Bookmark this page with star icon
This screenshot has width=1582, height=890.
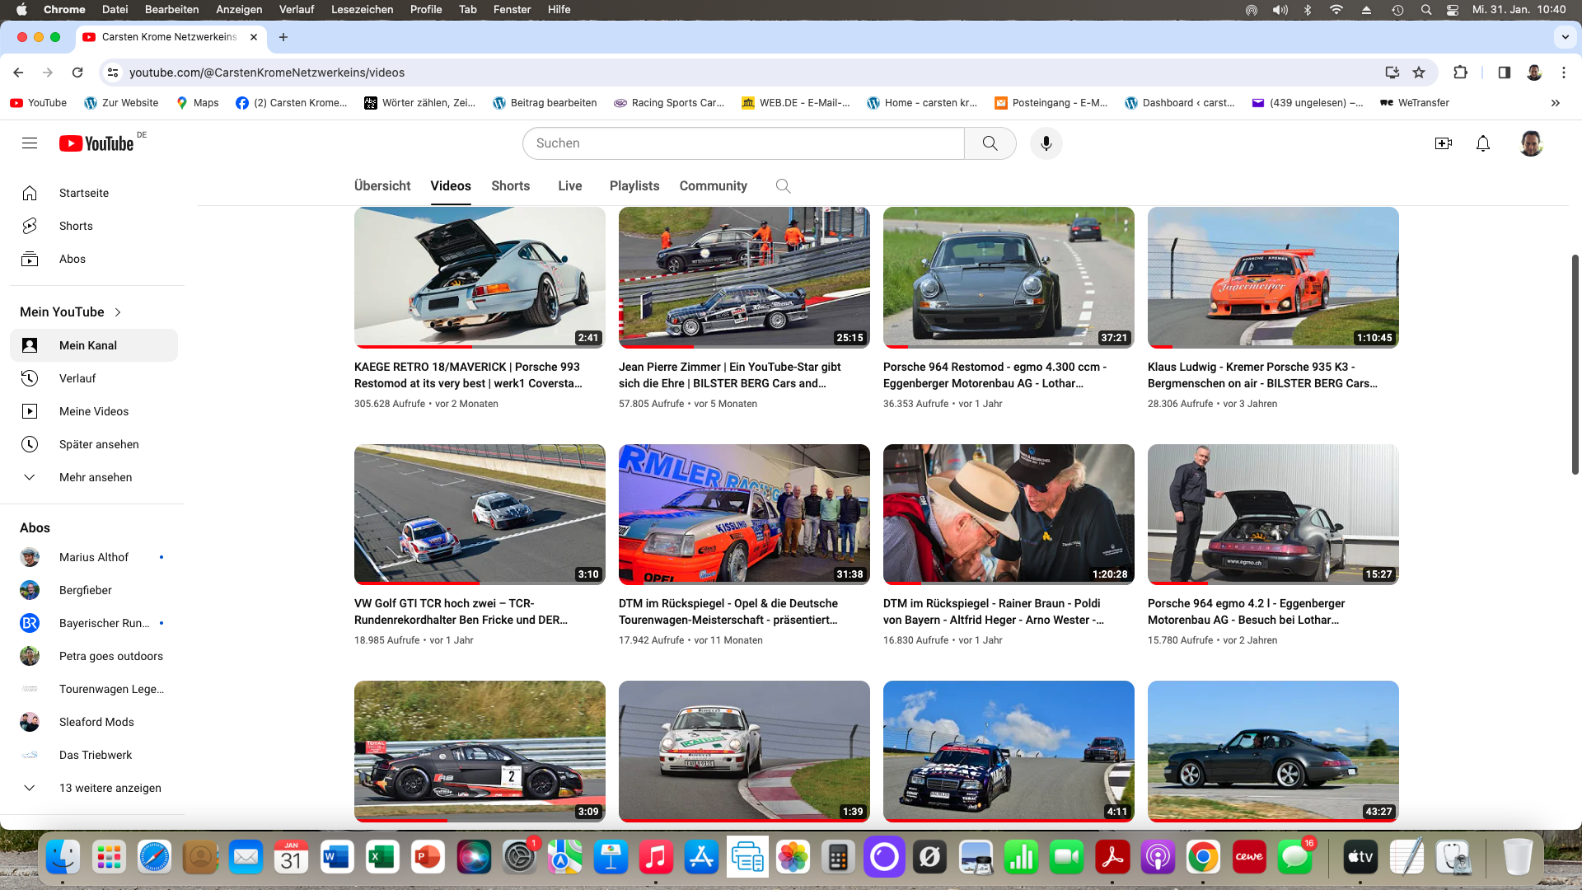tap(1419, 73)
